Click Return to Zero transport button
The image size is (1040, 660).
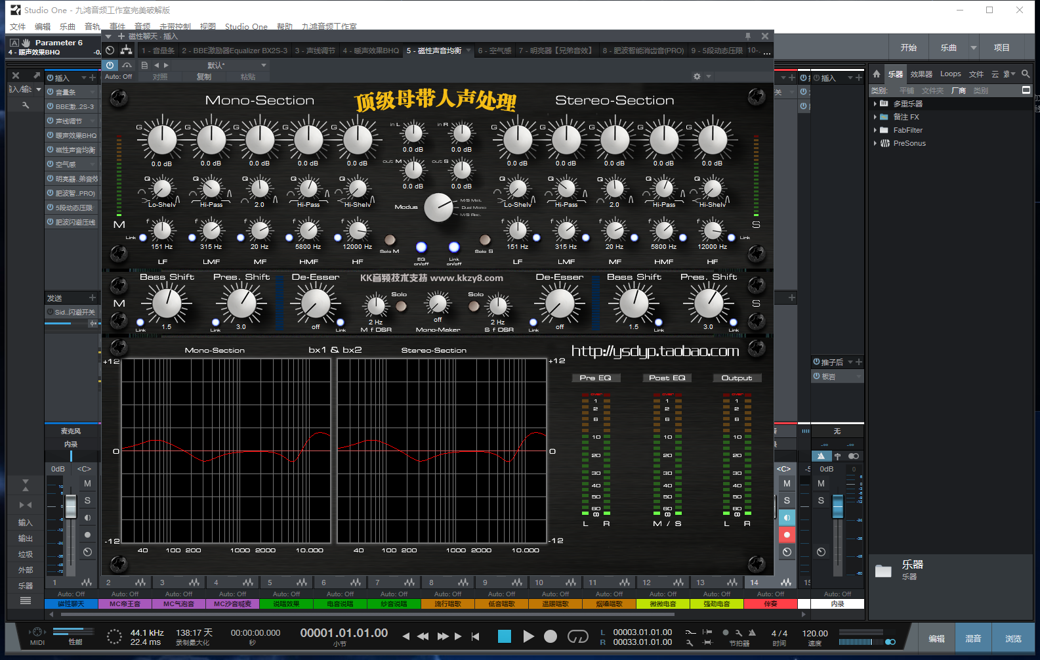tap(475, 636)
